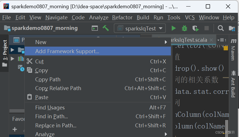The height and width of the screenshot is (137, 239).
Task: Click the Paste clipboard icon in context menu
Action: (x=30, y=97)
